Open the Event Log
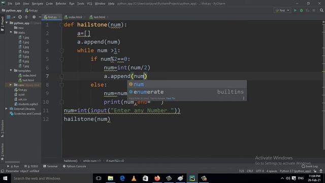Image resolution: width=325 pixels, height=183 pixels. pyautogui.click(x=310, y=166)
